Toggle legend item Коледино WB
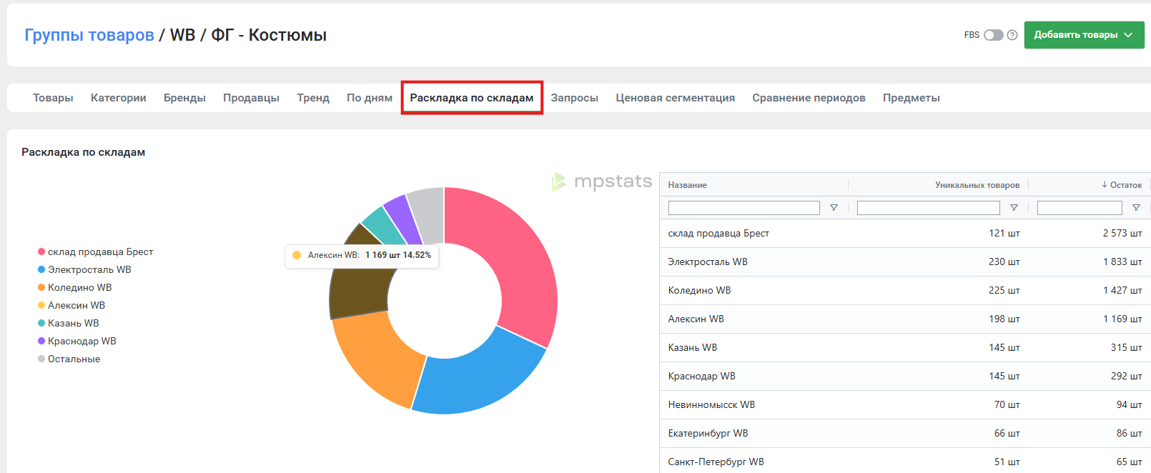This screenshot has width=1151, height=473. coord(75,287)
